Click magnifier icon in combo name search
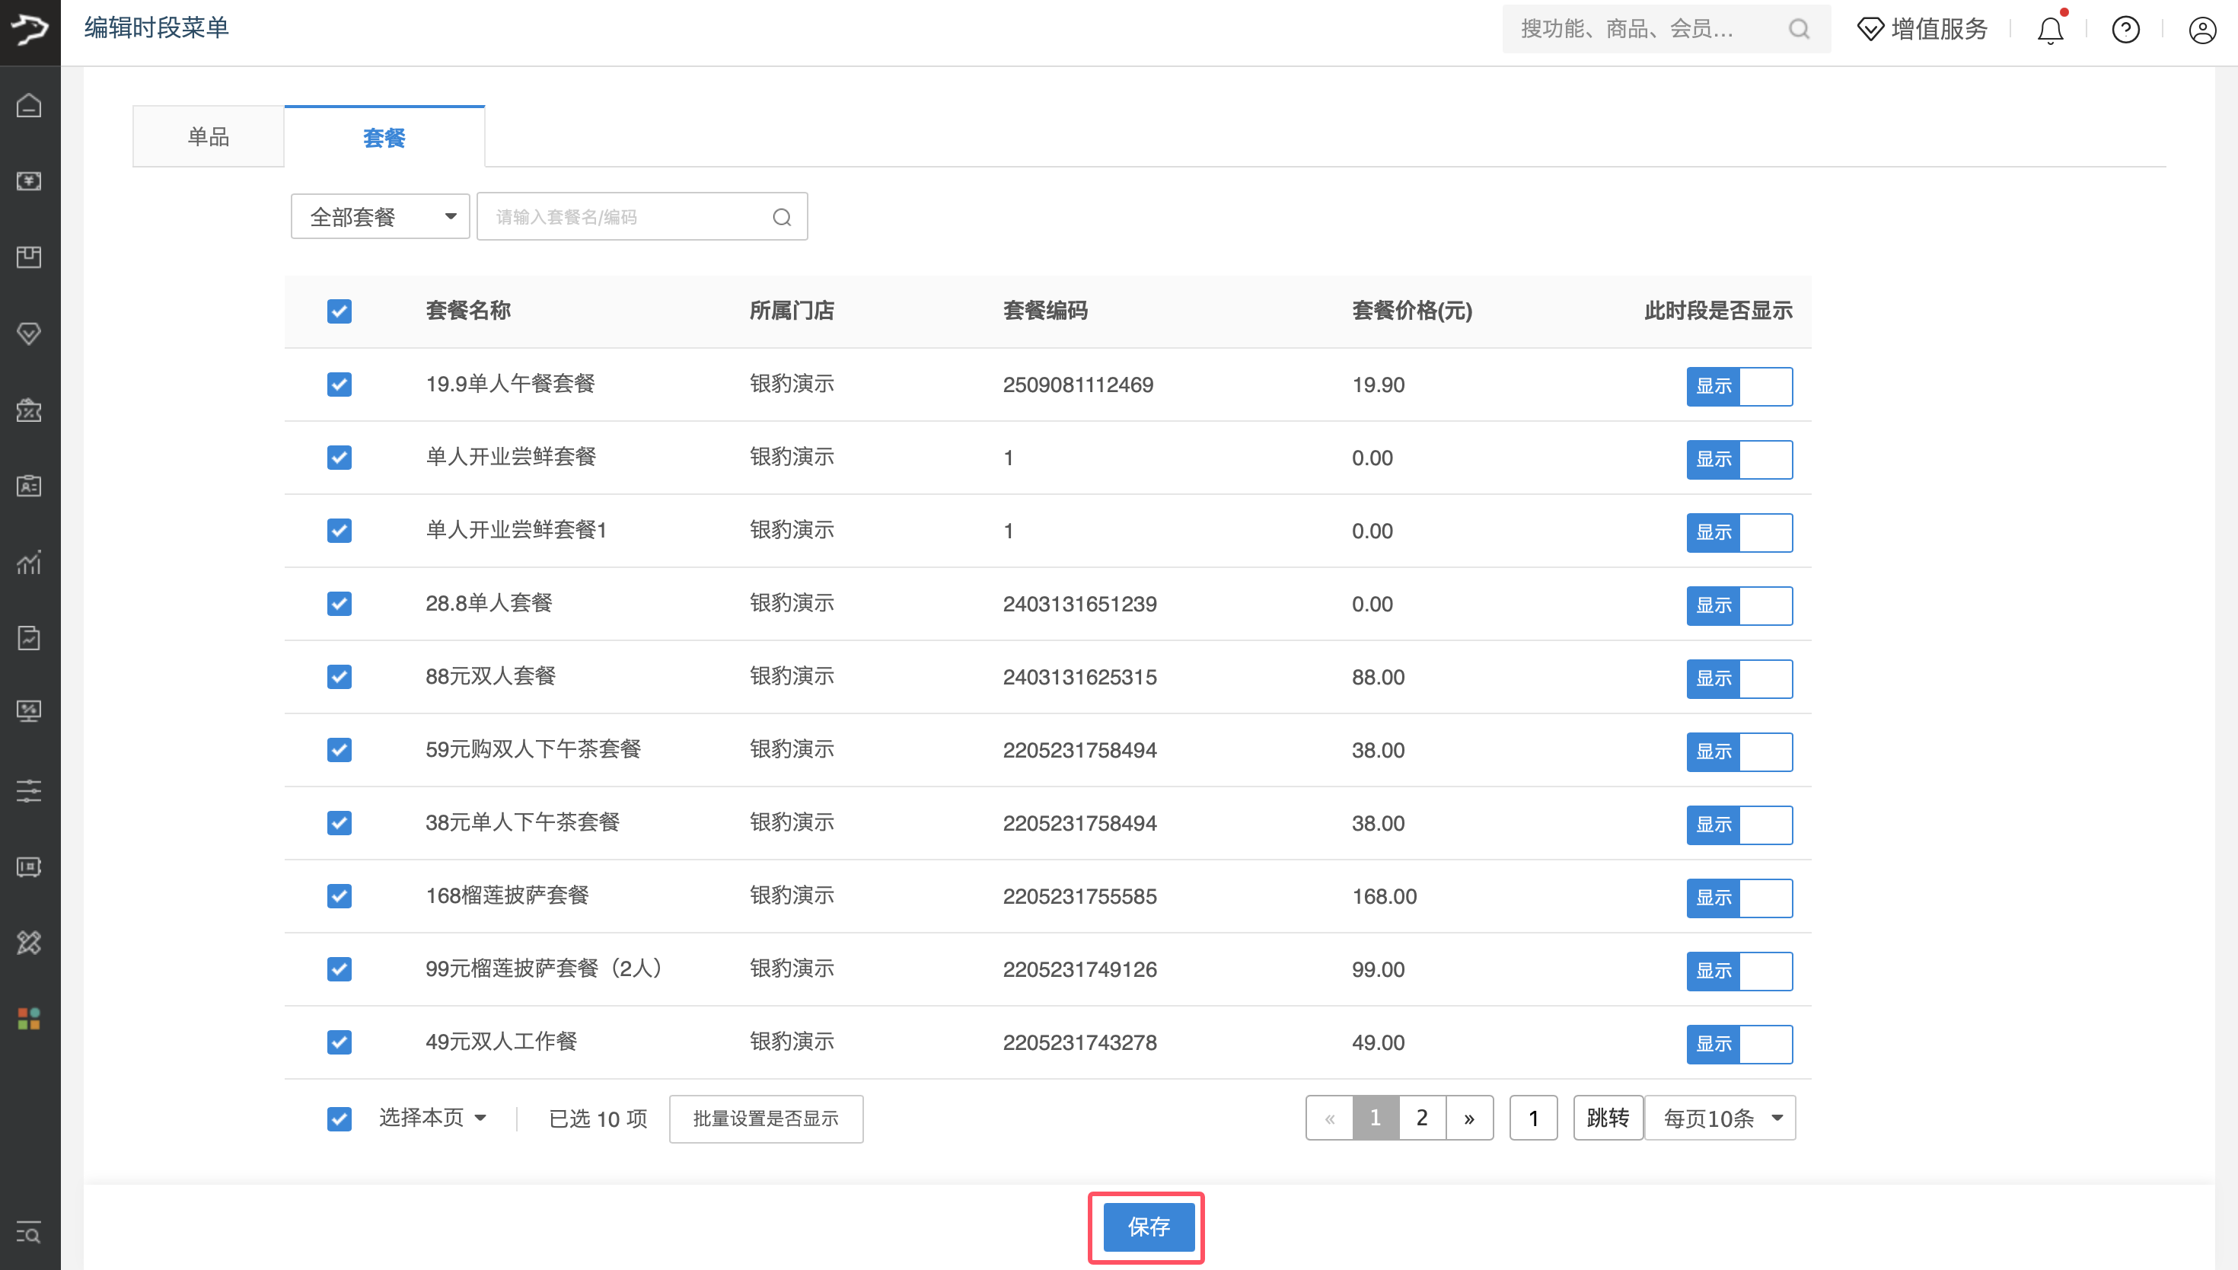2238x1270 pixels. pos(782,217)
